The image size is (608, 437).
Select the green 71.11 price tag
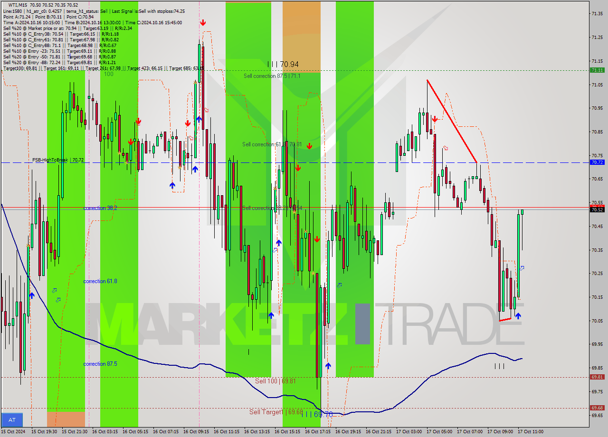[597, 70]
